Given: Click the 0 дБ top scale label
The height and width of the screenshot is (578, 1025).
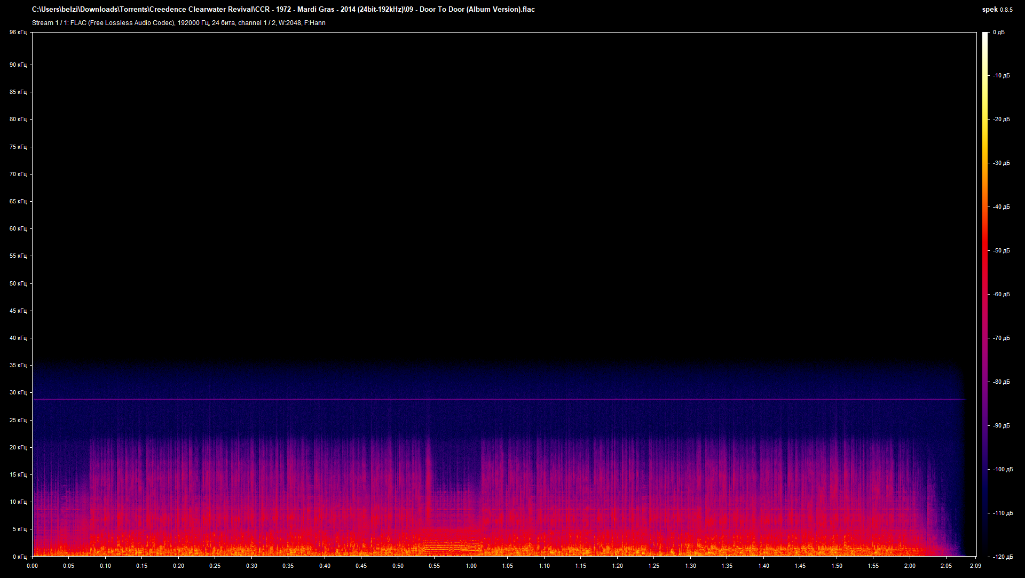Looking at the screenshot, I should point(998,32).
